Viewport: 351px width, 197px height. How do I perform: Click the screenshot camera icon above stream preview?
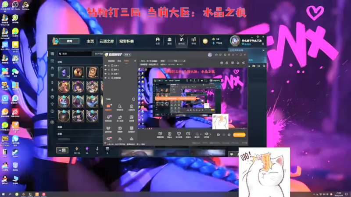click(x=222, y=63)
